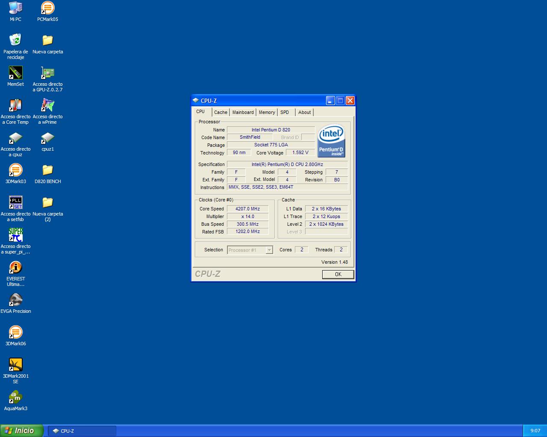Click the Multiplier value x 14.0
Viewport: 547px width, 437px height.
(x=247, y=216)
